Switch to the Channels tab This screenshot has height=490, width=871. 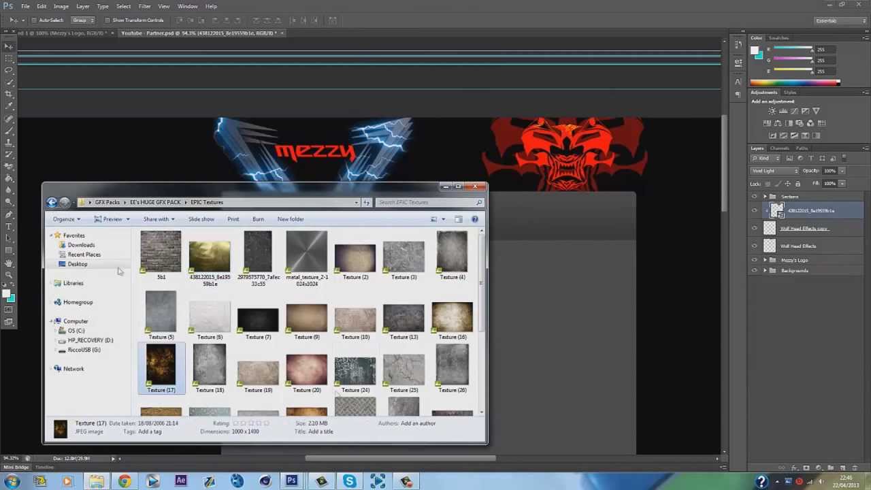point(780,148)
